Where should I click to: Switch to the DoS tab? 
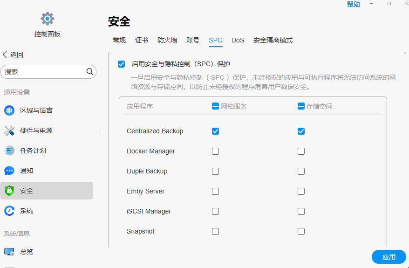tap(238, 40)
